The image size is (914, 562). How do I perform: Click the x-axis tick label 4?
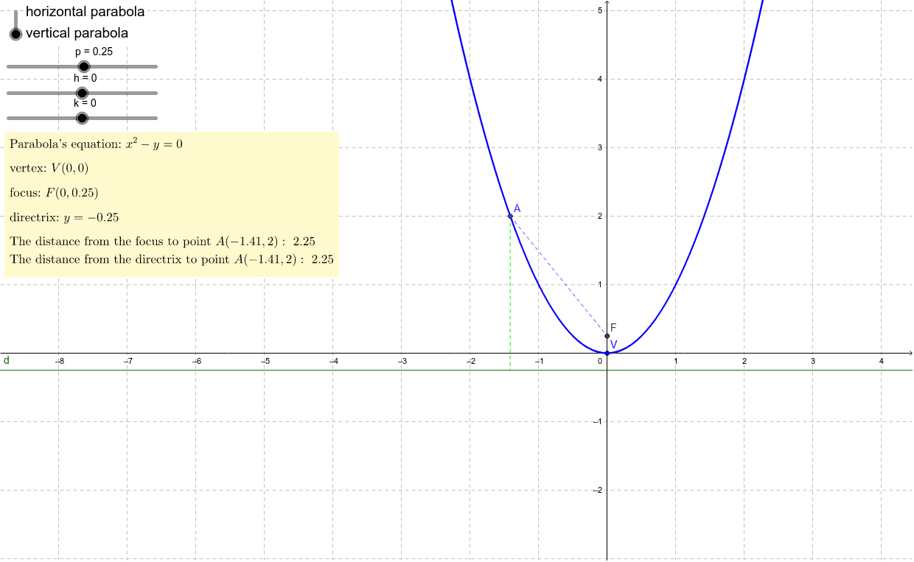[882, 362]
